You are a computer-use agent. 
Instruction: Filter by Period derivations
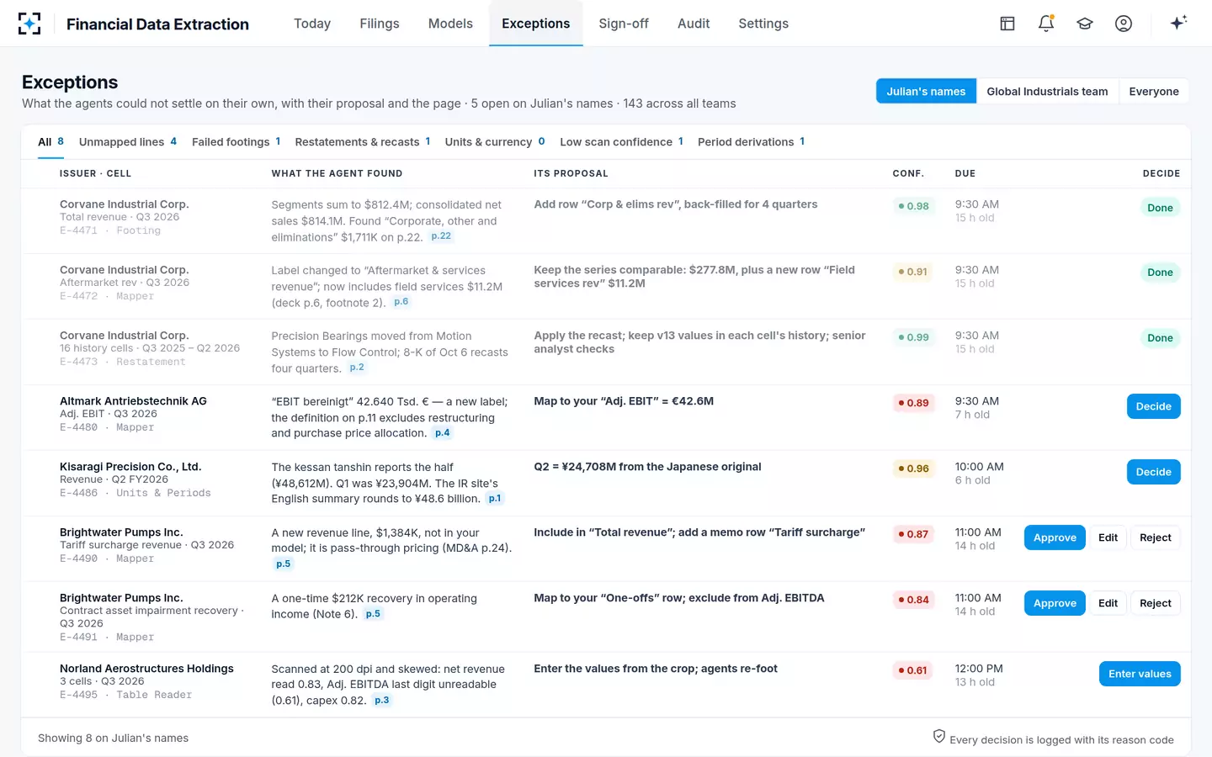pyautogui.click(x=752, y=142)
